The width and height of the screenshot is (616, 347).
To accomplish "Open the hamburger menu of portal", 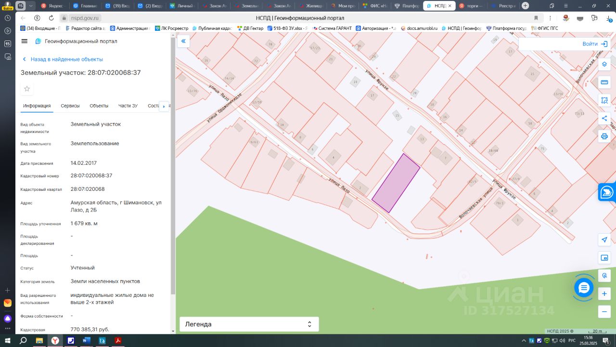I will pos(25,41).
